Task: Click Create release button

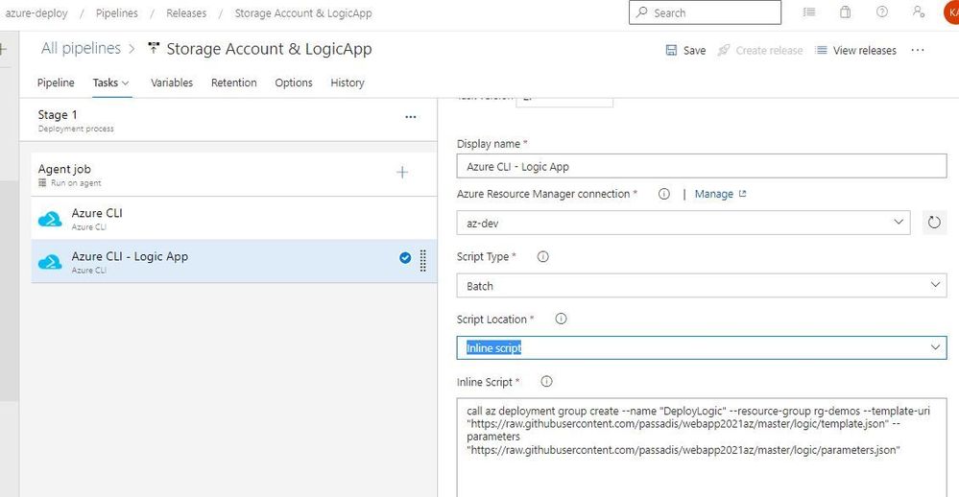Action: click(760, 50)
